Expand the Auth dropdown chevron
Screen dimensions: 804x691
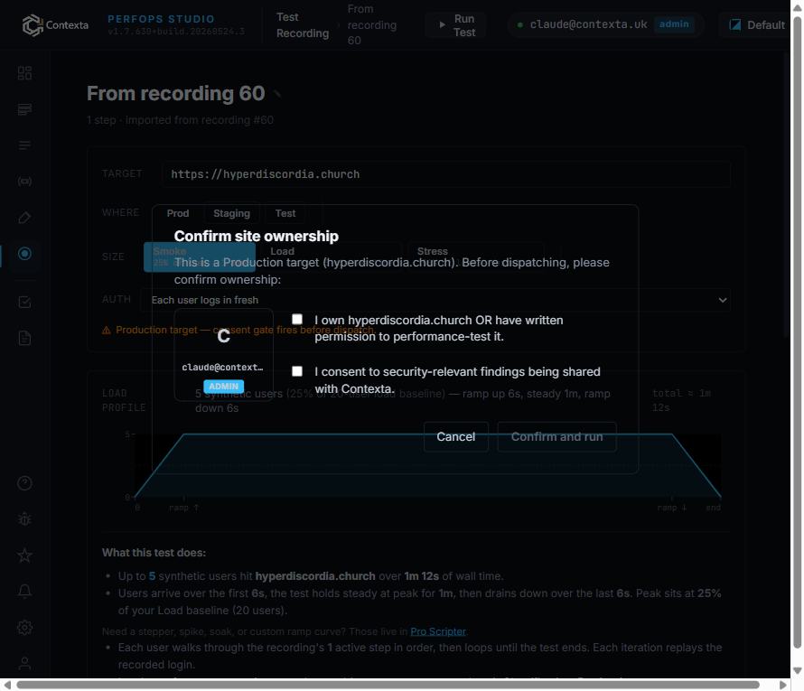click(723, 300)
